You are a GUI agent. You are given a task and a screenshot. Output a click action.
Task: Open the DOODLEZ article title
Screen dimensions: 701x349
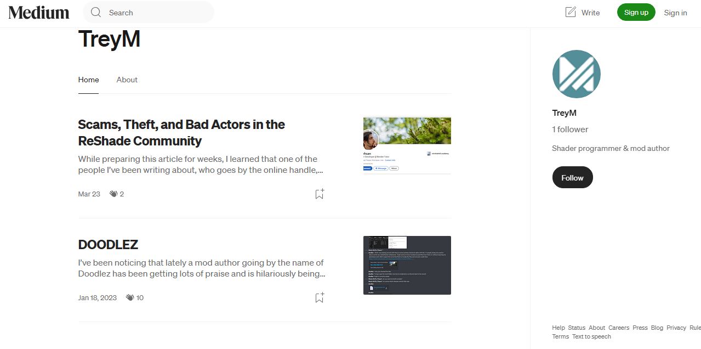[x=108, y=244]
